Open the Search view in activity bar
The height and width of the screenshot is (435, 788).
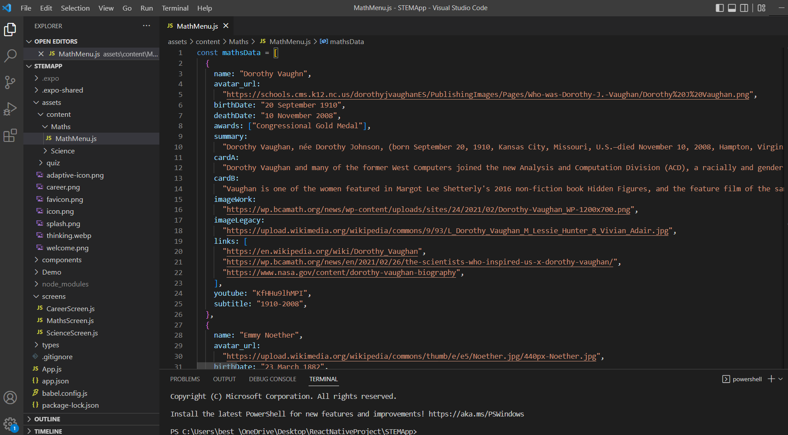10,56
